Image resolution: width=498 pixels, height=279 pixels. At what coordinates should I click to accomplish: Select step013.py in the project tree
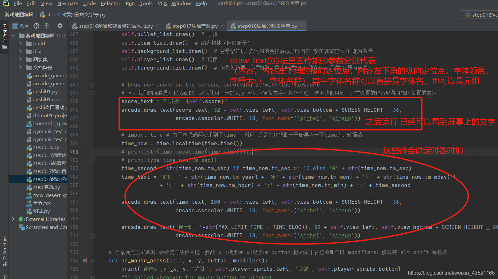tap(46, 147)
